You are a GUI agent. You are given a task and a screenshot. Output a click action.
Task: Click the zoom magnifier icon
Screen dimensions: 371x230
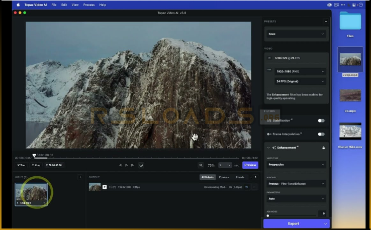201,165
